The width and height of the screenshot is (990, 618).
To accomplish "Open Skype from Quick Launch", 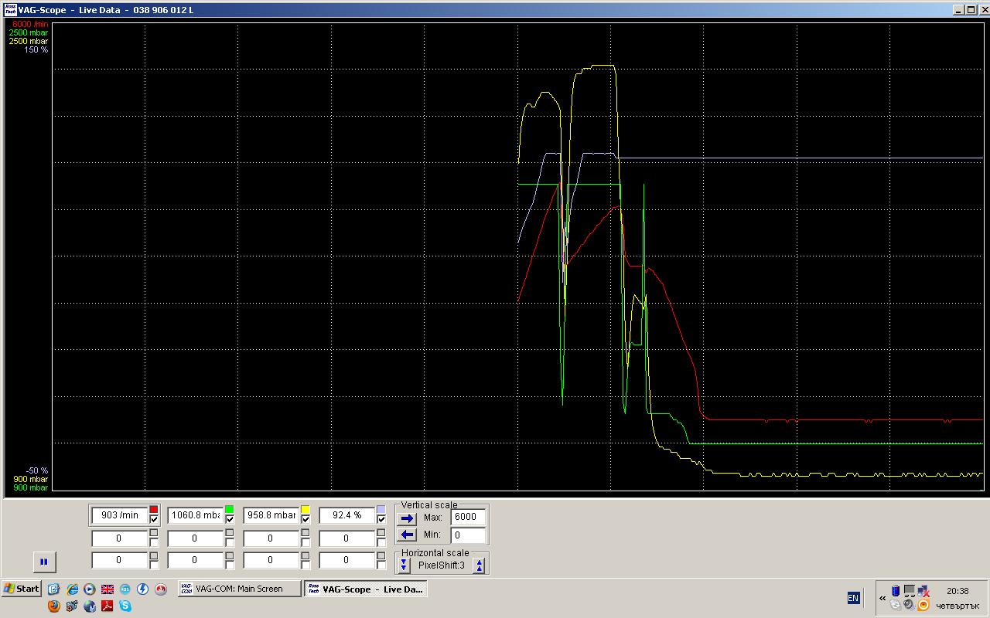I will click(125, 606).
